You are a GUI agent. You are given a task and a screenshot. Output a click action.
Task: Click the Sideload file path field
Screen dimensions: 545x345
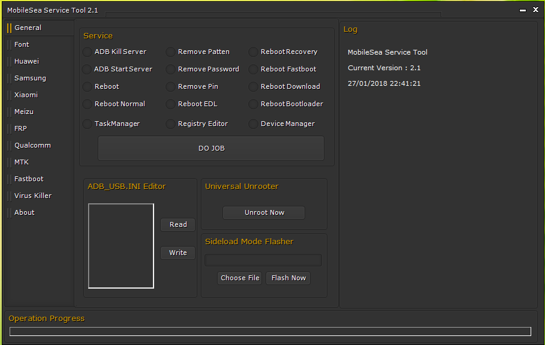click(263, 260)
